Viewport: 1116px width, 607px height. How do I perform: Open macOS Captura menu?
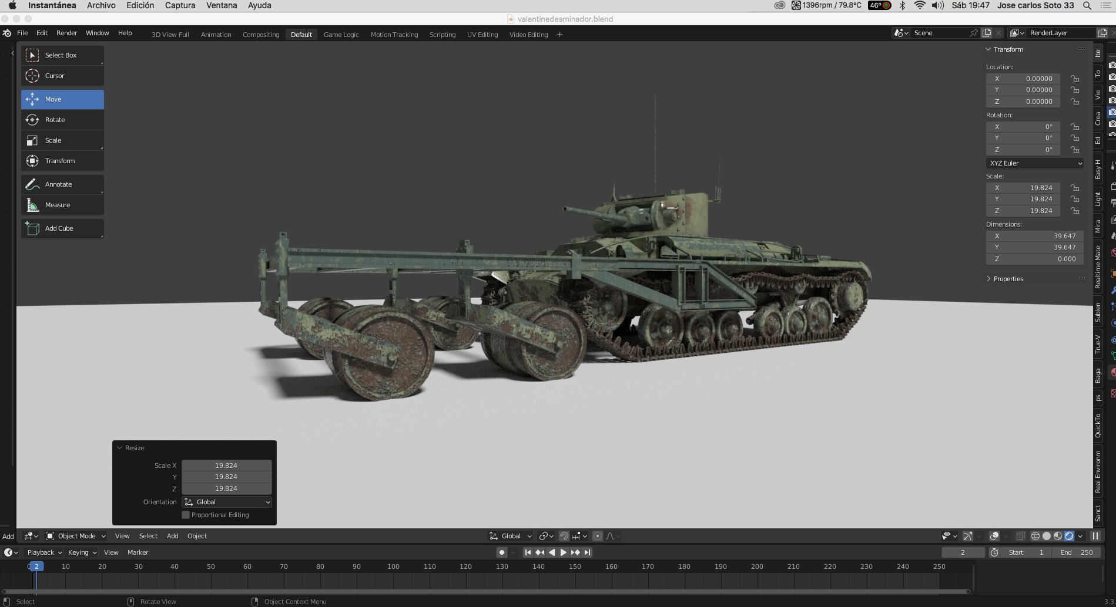coord(180,5)
